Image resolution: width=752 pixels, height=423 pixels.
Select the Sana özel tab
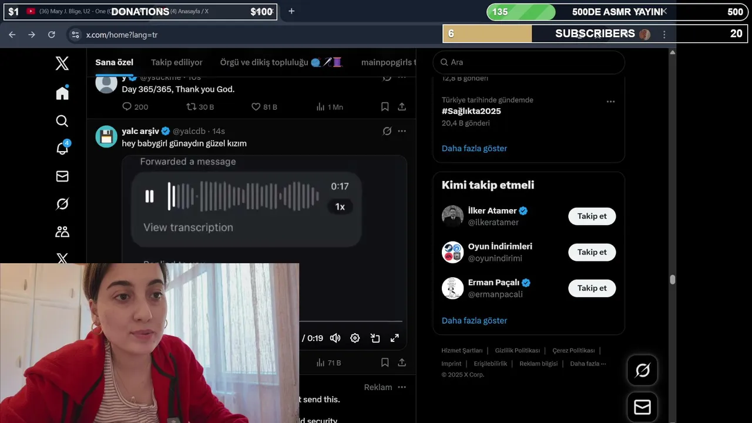tap(114, 62)
